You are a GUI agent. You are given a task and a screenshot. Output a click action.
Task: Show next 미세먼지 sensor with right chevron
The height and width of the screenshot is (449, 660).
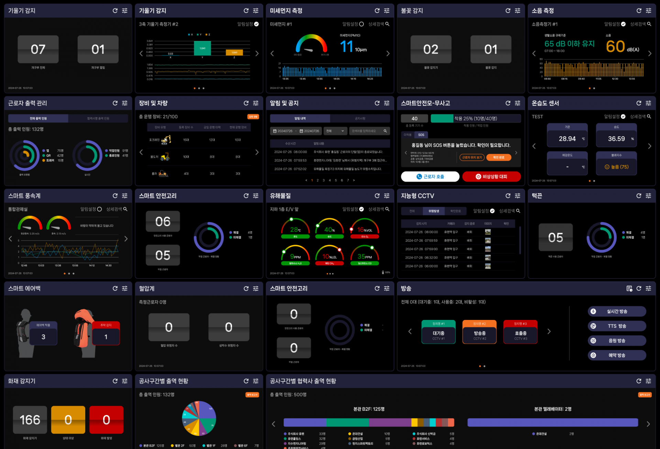click(x=388, y=54)
